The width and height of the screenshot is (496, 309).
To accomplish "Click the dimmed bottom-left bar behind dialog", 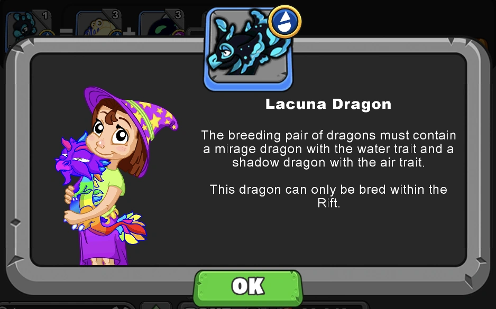I will 67,305.
